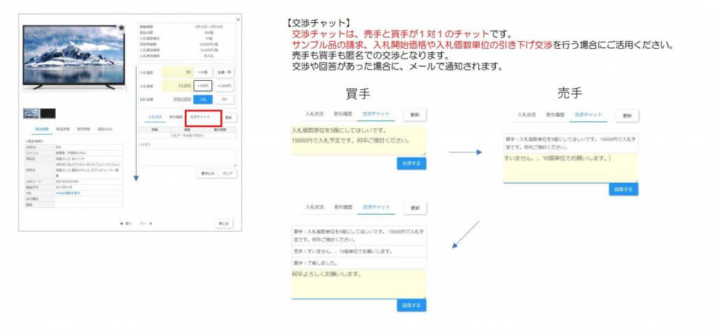Select 交渉チャット tab in the 売手 panel
Image resolution: width=714 pixels, height=334 pixels.
(x=588, y=115)
